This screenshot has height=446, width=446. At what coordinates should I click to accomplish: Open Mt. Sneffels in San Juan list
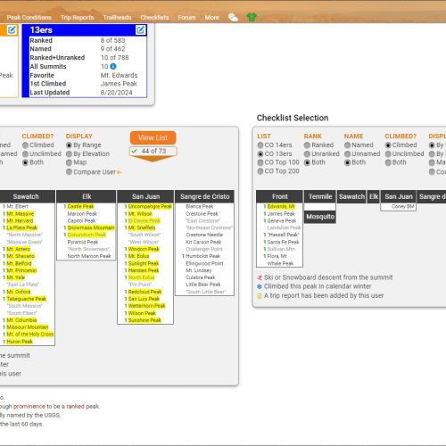click(142, 227)
